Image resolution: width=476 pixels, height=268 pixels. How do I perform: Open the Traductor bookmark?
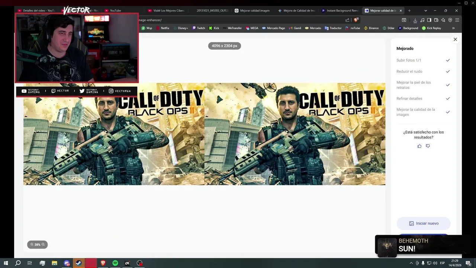tap(333, 28)
